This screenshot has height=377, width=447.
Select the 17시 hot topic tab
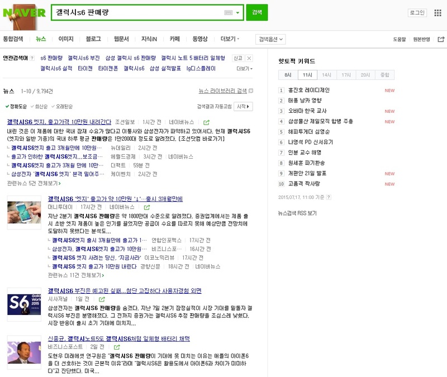tap(346, 75)
